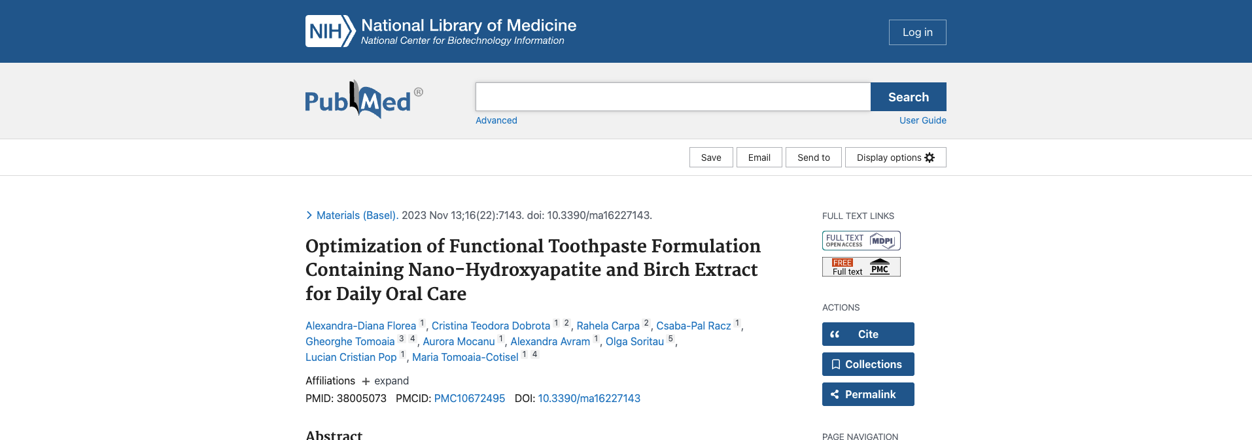Screen dimensions: 1252x440
Task: Click the Search button
Action: click(909, 97)
